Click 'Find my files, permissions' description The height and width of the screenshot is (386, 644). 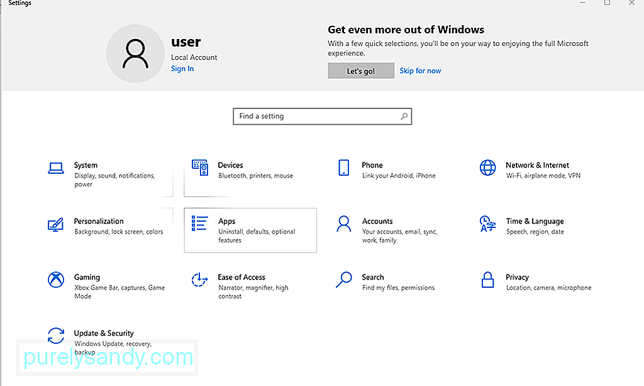click(x=398, y=288)
